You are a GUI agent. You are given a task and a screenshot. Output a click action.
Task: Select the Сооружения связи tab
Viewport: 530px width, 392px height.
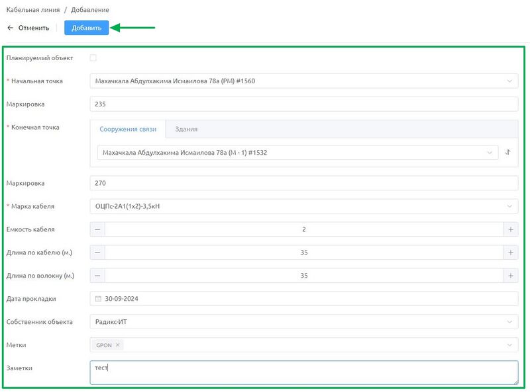tap(128, 129)
